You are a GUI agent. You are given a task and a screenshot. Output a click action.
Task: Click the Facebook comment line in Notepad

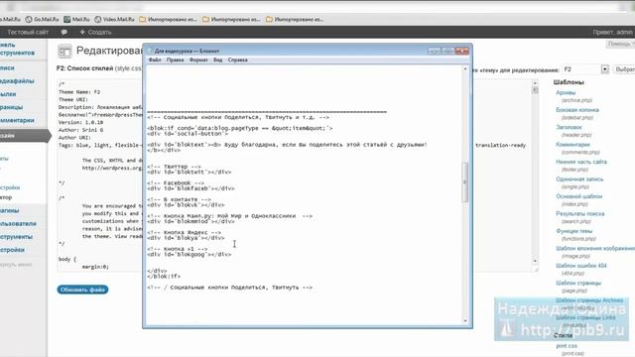(176, 182)
